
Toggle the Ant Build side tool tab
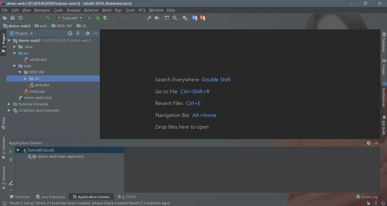(384, 125)
